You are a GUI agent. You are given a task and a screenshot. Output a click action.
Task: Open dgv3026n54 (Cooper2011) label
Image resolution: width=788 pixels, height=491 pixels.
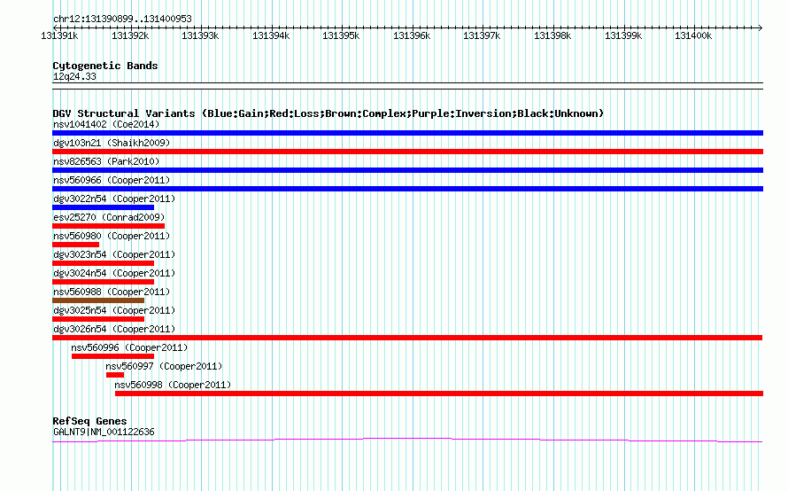tap(114, 329)
